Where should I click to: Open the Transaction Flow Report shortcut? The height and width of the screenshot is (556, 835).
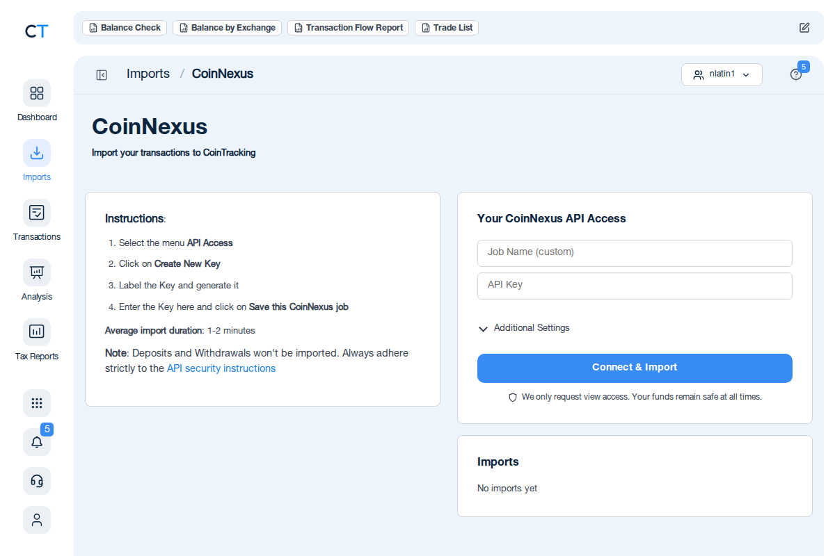[348, 28]
